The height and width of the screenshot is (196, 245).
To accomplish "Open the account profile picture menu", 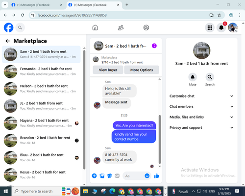I will click(x=233, y=27).
